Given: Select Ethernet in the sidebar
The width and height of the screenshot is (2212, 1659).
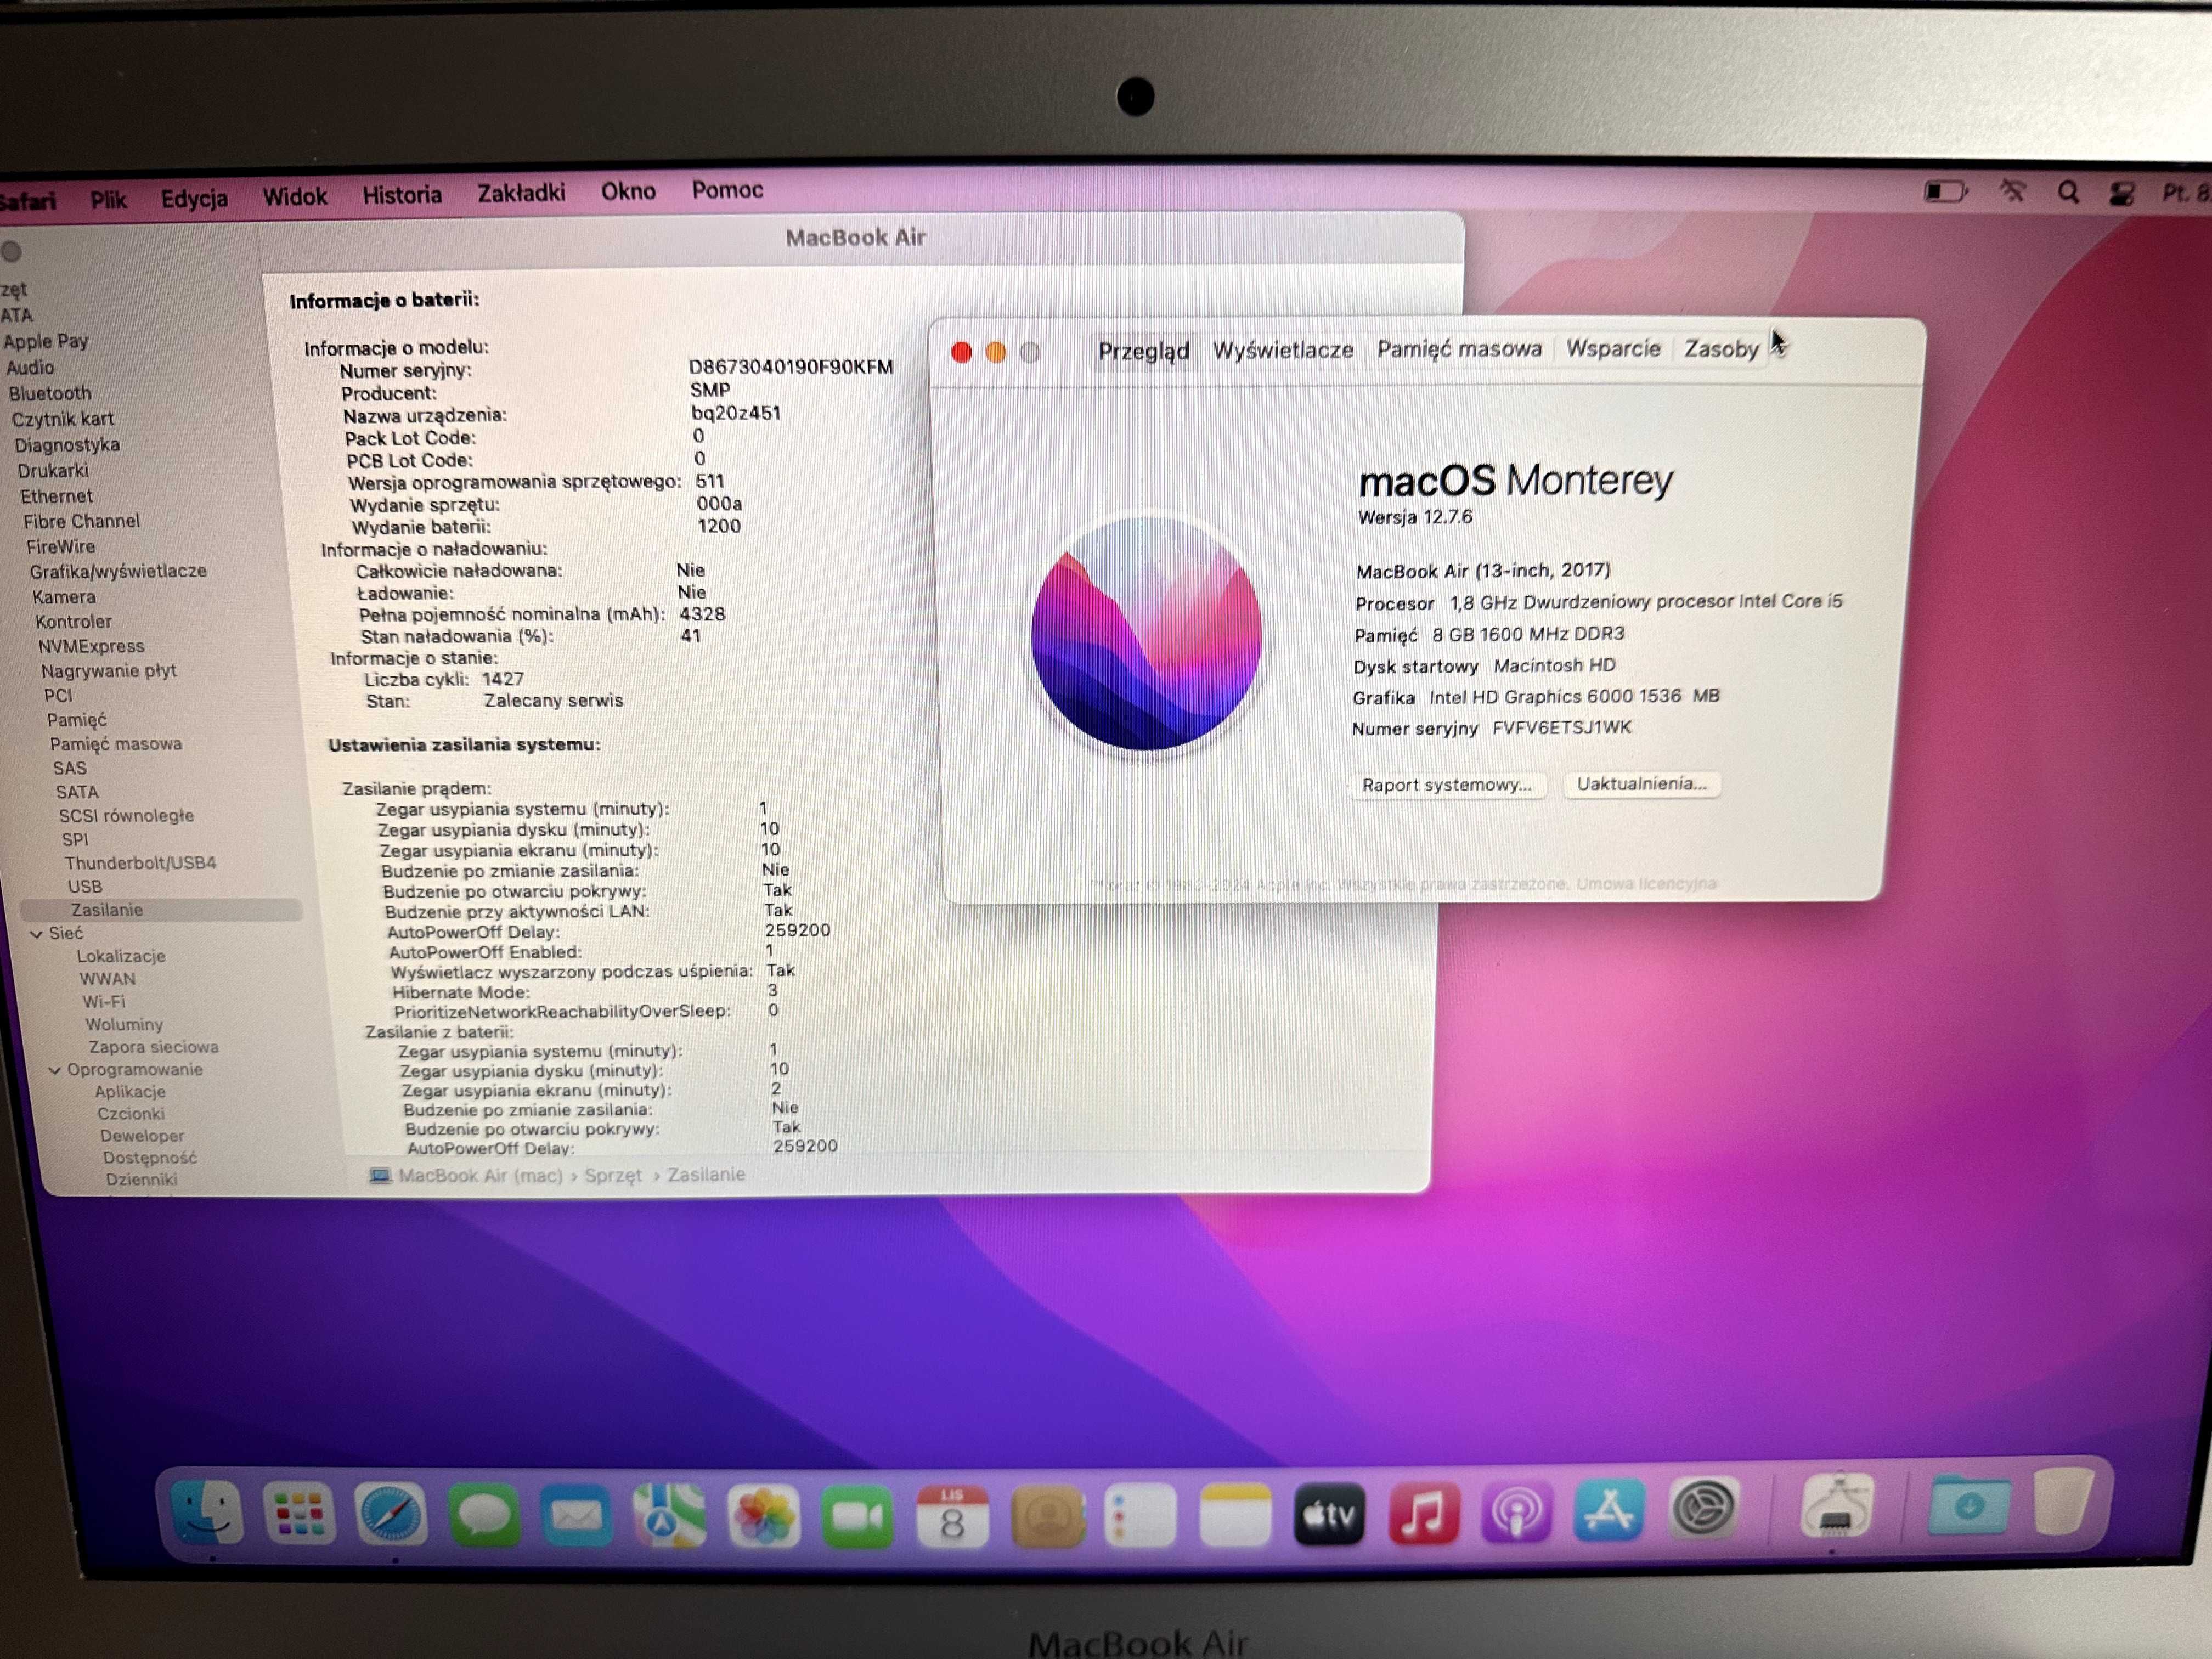Looking at the screenshot, I should click(57, 496).
